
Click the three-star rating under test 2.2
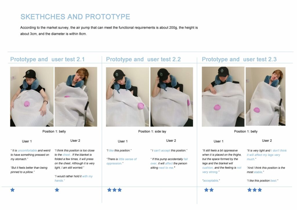(x=114, y=190)
